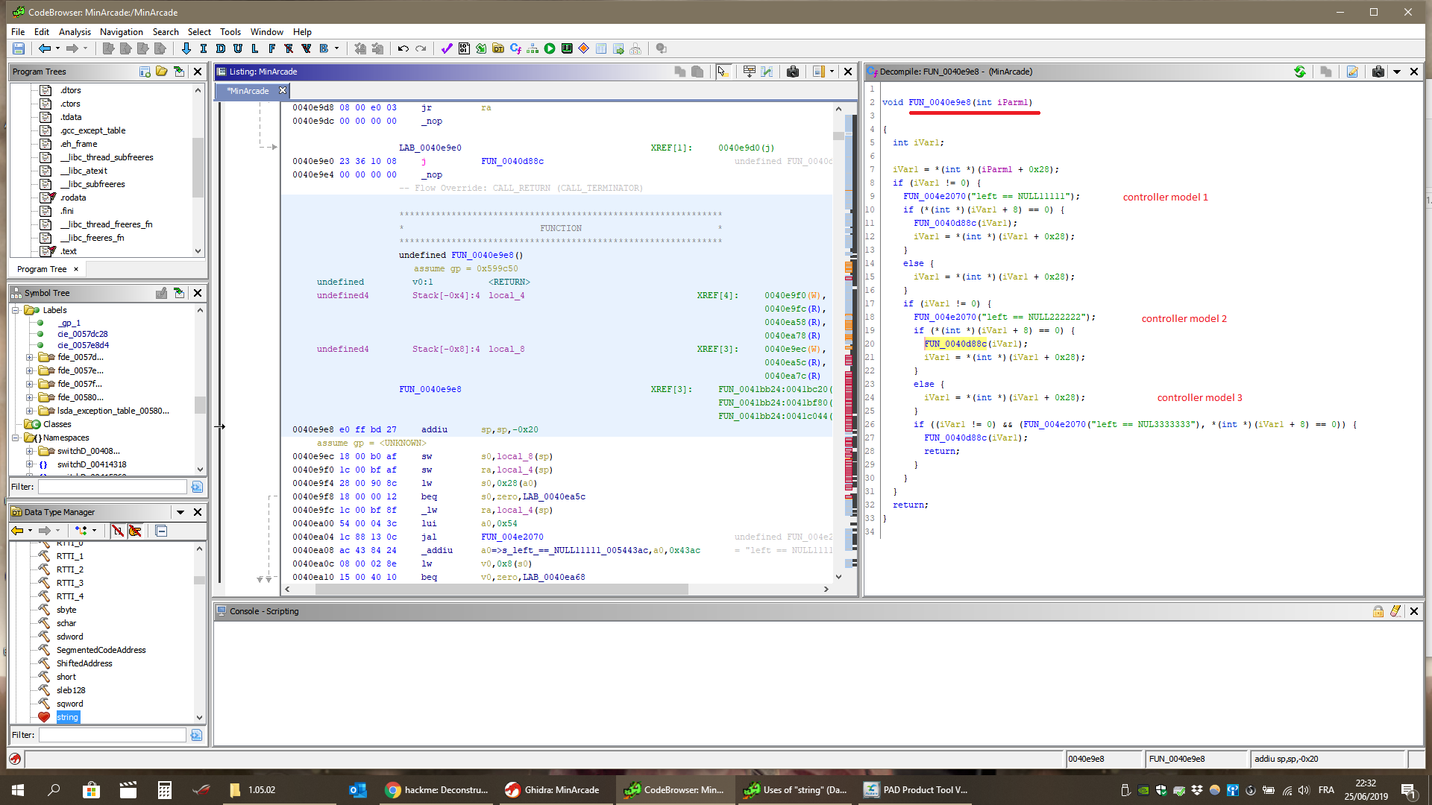Viewport: 1432px width, 805px height.
Task: Go to next bookmark (B icon)
Action: [x=324, y=48]
